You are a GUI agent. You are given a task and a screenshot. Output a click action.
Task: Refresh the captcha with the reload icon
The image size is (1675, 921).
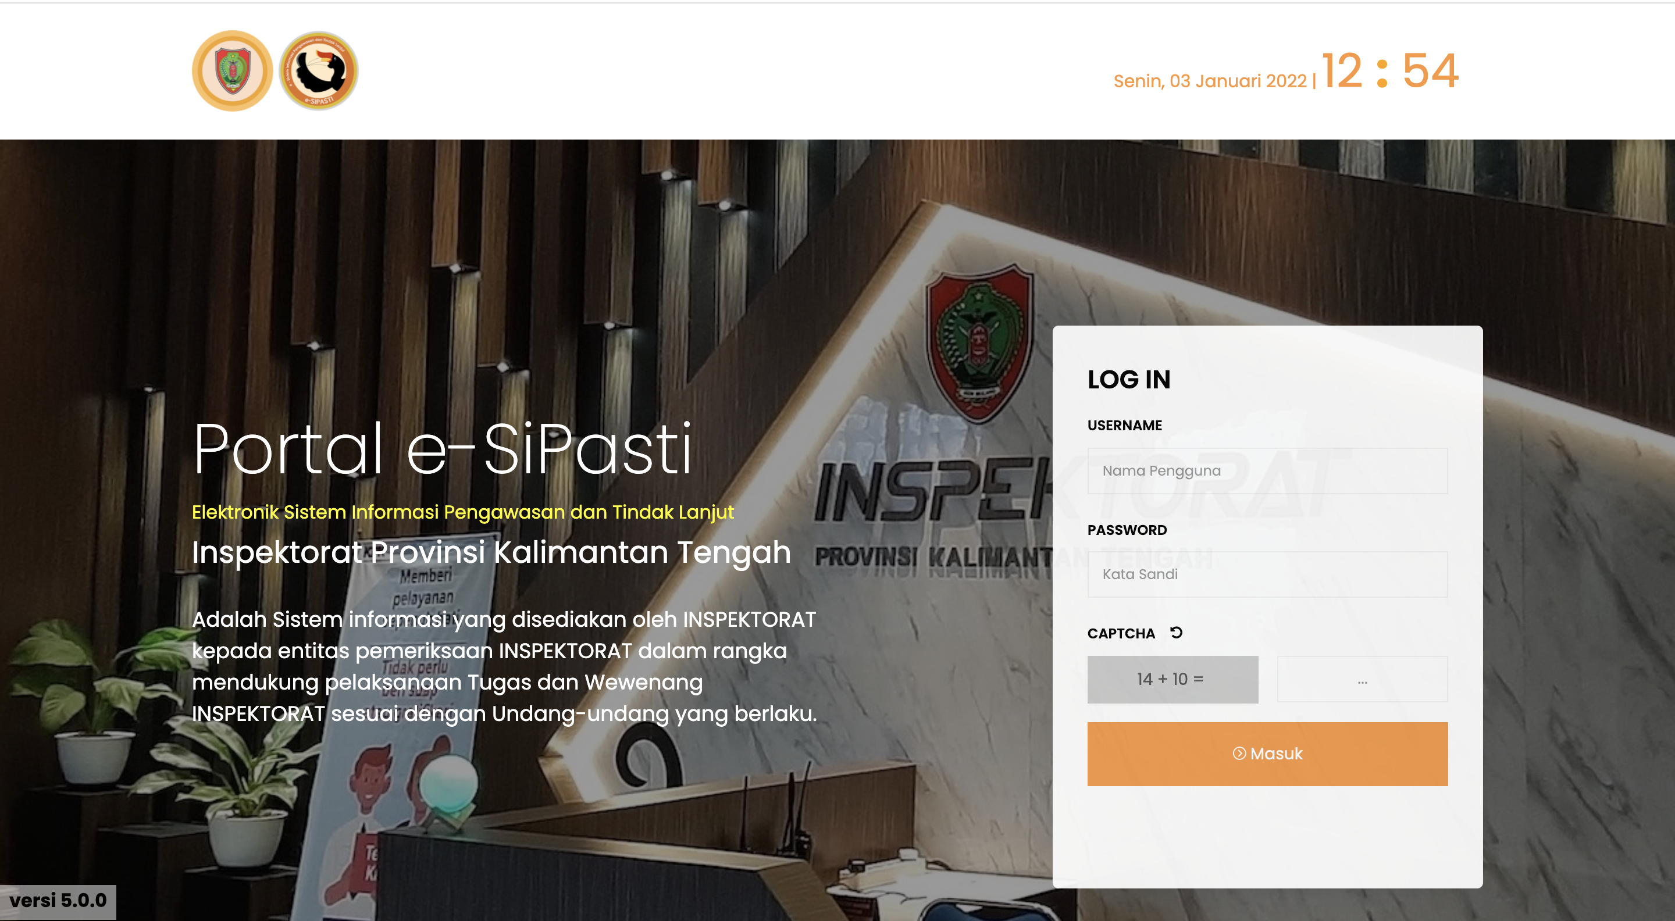pos(1176,633)
